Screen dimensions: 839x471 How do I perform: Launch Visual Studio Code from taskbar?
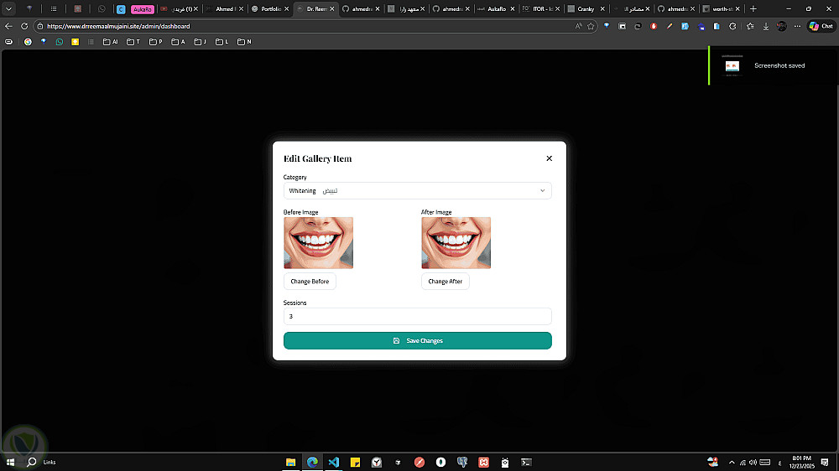pyautogui.click(x=334, y=462)
